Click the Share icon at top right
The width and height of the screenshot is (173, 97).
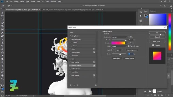(171, 5)
